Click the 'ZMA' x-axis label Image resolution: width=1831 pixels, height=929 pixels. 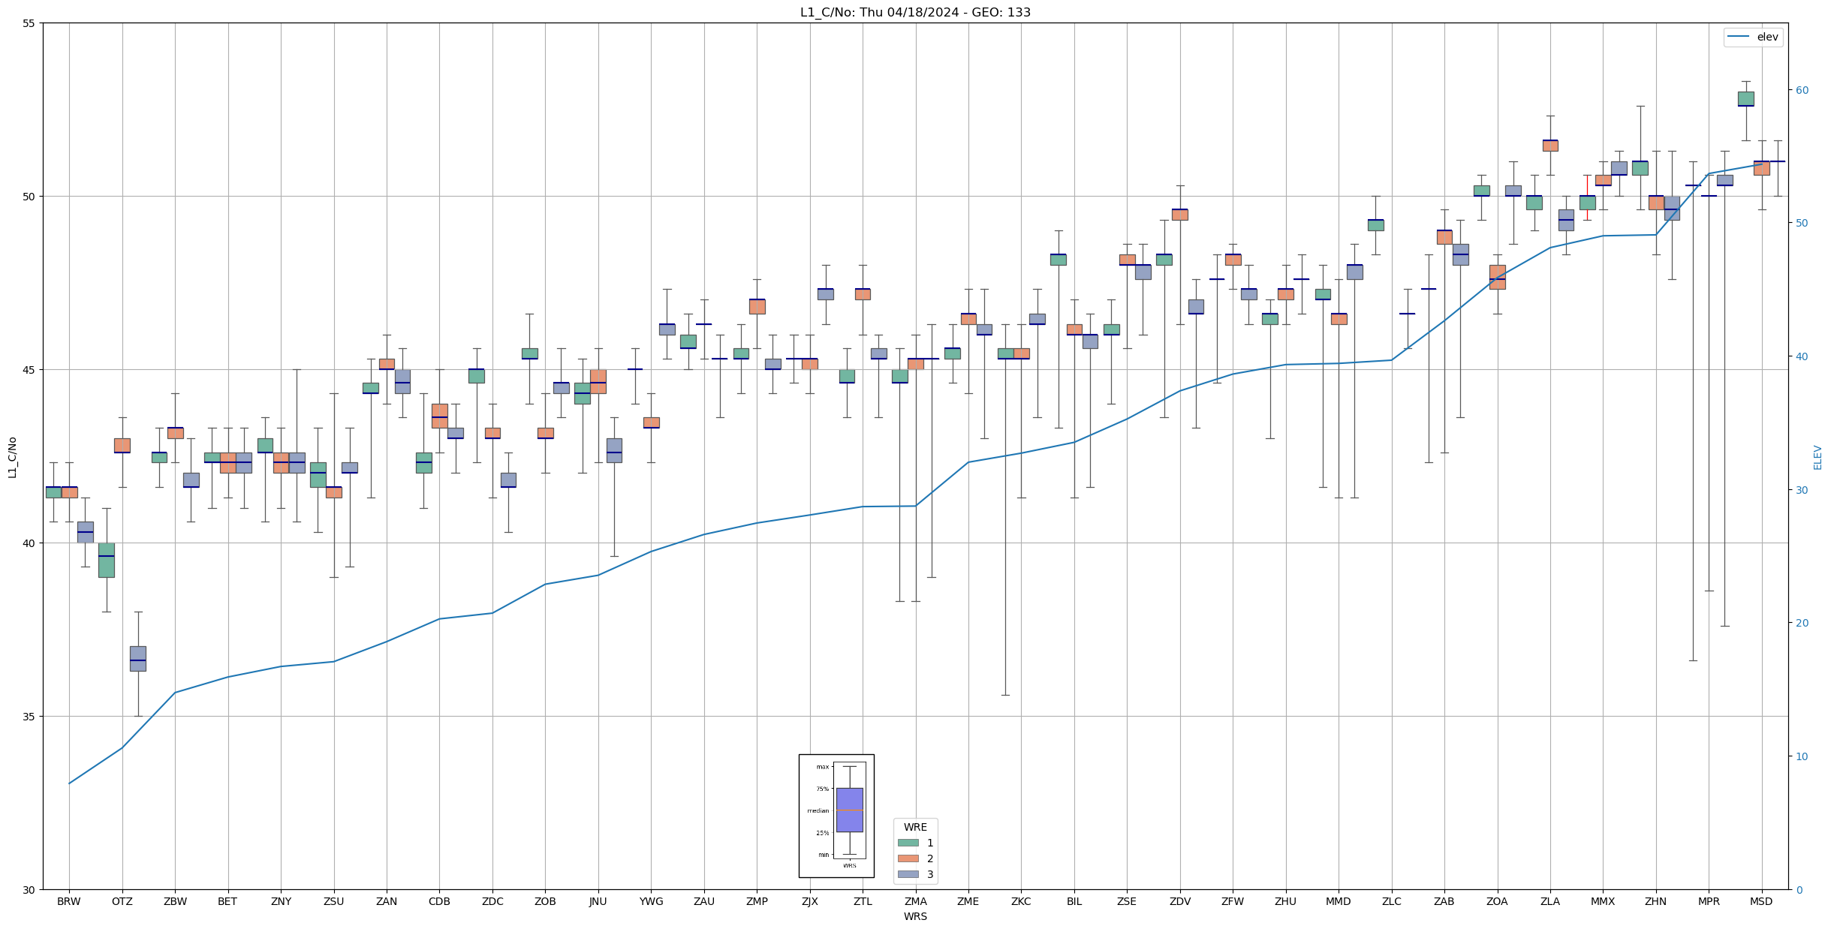tap(915, 901)
